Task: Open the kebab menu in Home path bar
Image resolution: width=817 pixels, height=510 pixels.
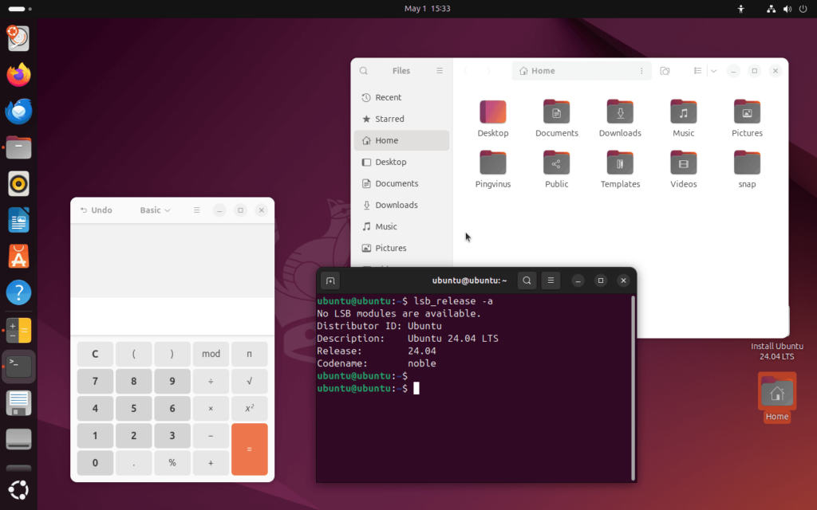Action: click(x=641, y=71)
